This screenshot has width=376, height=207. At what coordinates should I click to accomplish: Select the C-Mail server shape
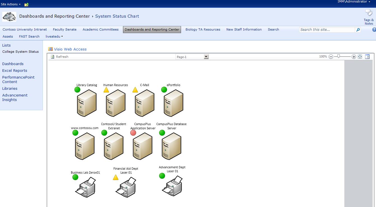coord(145,103)
